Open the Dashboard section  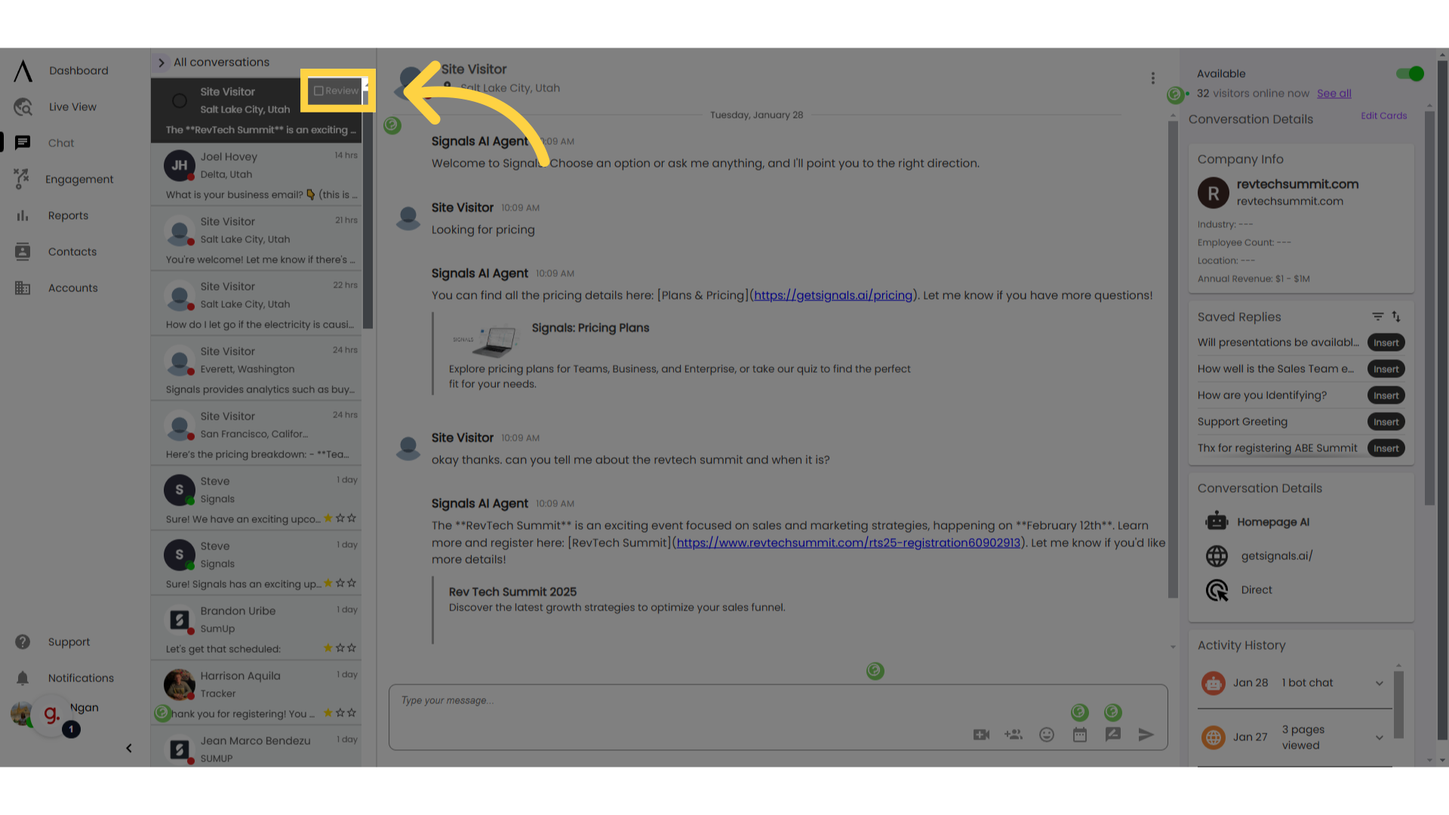(x=78, y=70)
